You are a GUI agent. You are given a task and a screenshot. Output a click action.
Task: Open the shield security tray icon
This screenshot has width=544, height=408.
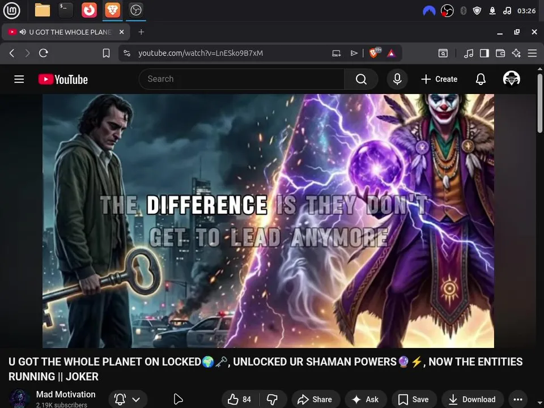point(477,11)
